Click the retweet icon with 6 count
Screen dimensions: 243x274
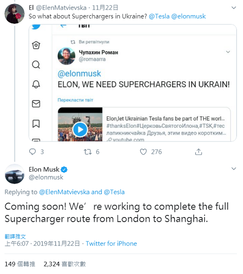[88, 152]
